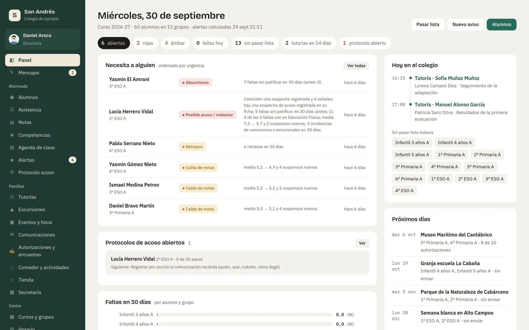The height and width of the screenshot is (330, 529).
Task: Filter by 6 abiertas alerts
Action: coord(114,43)
